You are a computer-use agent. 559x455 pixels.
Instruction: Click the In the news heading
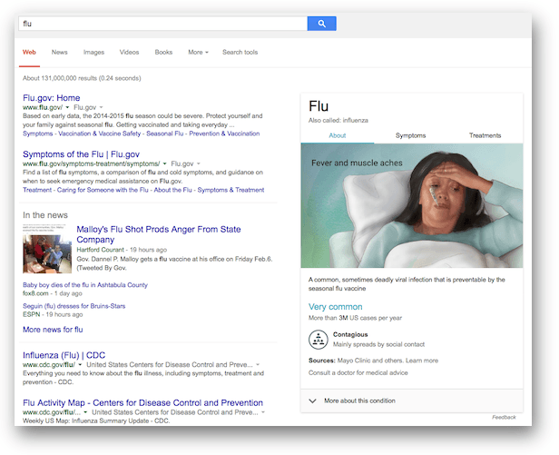coord(45,215)
